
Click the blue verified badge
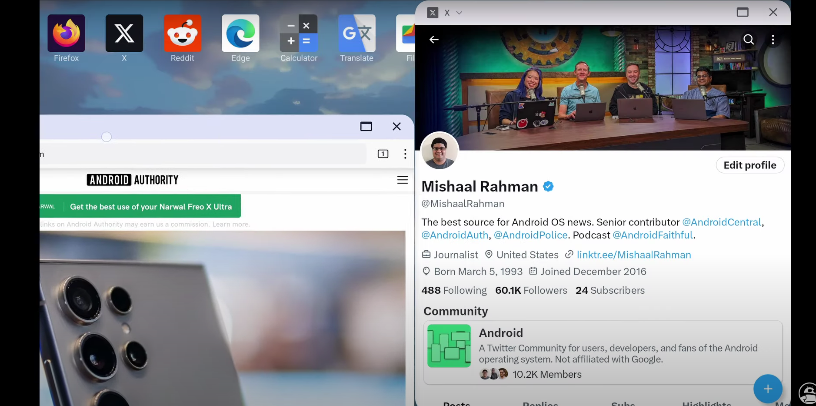coord(548,186)
